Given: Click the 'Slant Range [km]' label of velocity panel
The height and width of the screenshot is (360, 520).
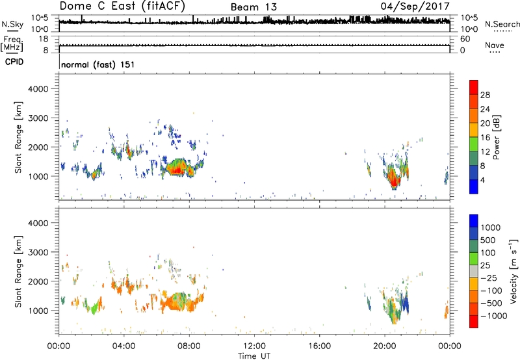Looking at the screenshot, I should click(x=18, y=272).
